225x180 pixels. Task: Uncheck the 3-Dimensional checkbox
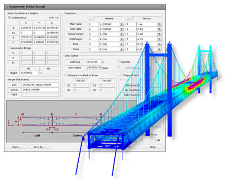click(x=9, y=18)
